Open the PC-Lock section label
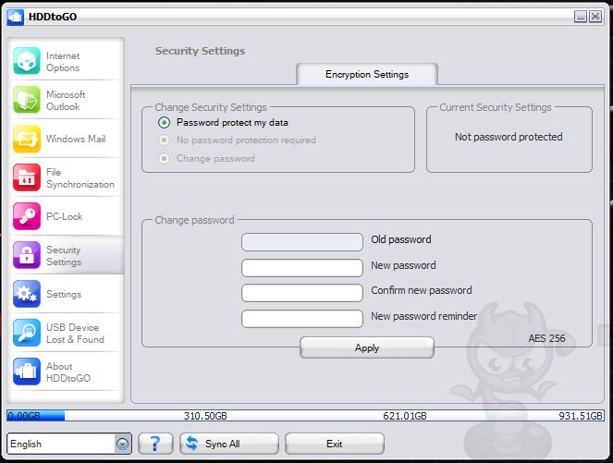 [65, 216]
